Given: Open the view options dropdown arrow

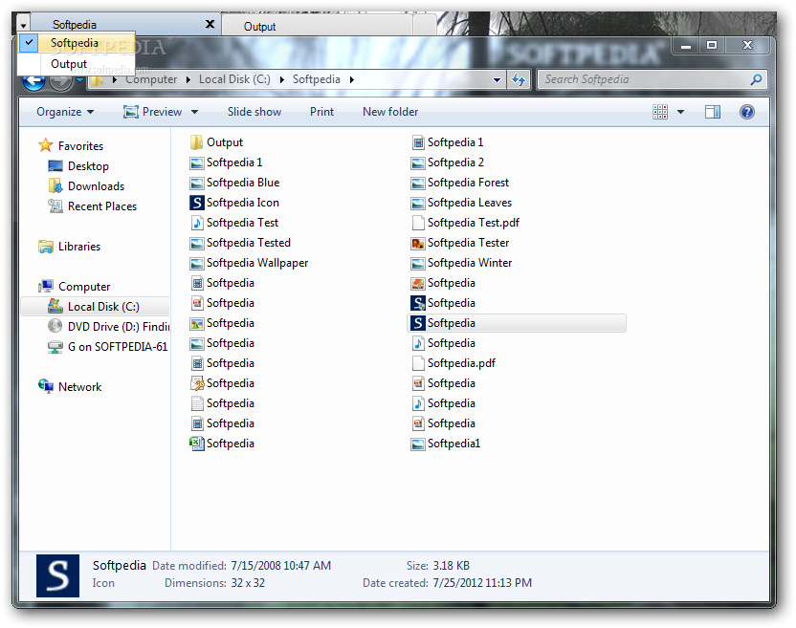Looking at the screenshot, I should [x=681, y=112].
